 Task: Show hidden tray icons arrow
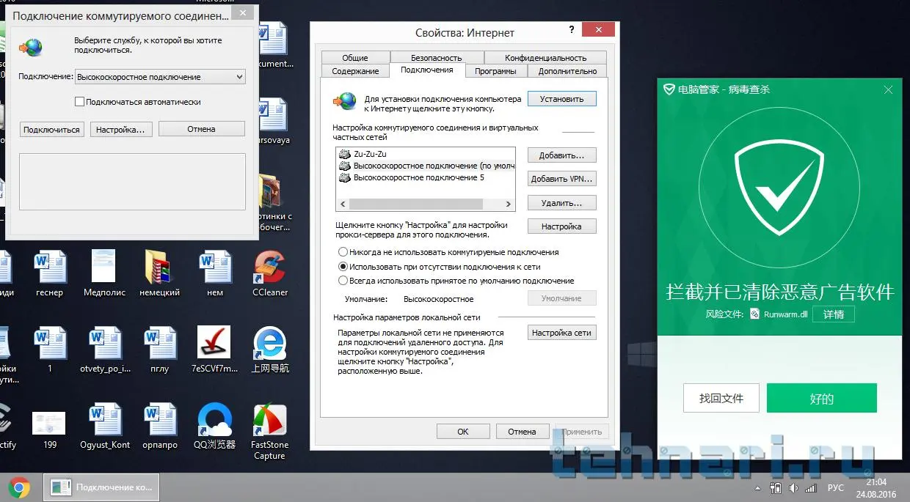(757, 488)
